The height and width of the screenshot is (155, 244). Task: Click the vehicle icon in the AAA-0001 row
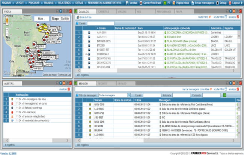pyautogui.click(x=89, y=33)
